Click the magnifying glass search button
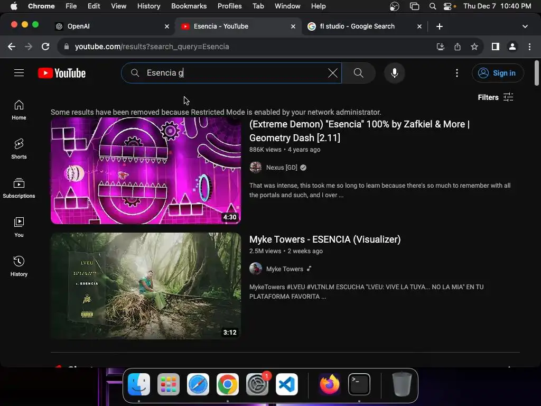The image size is (541, 406). 359,73
